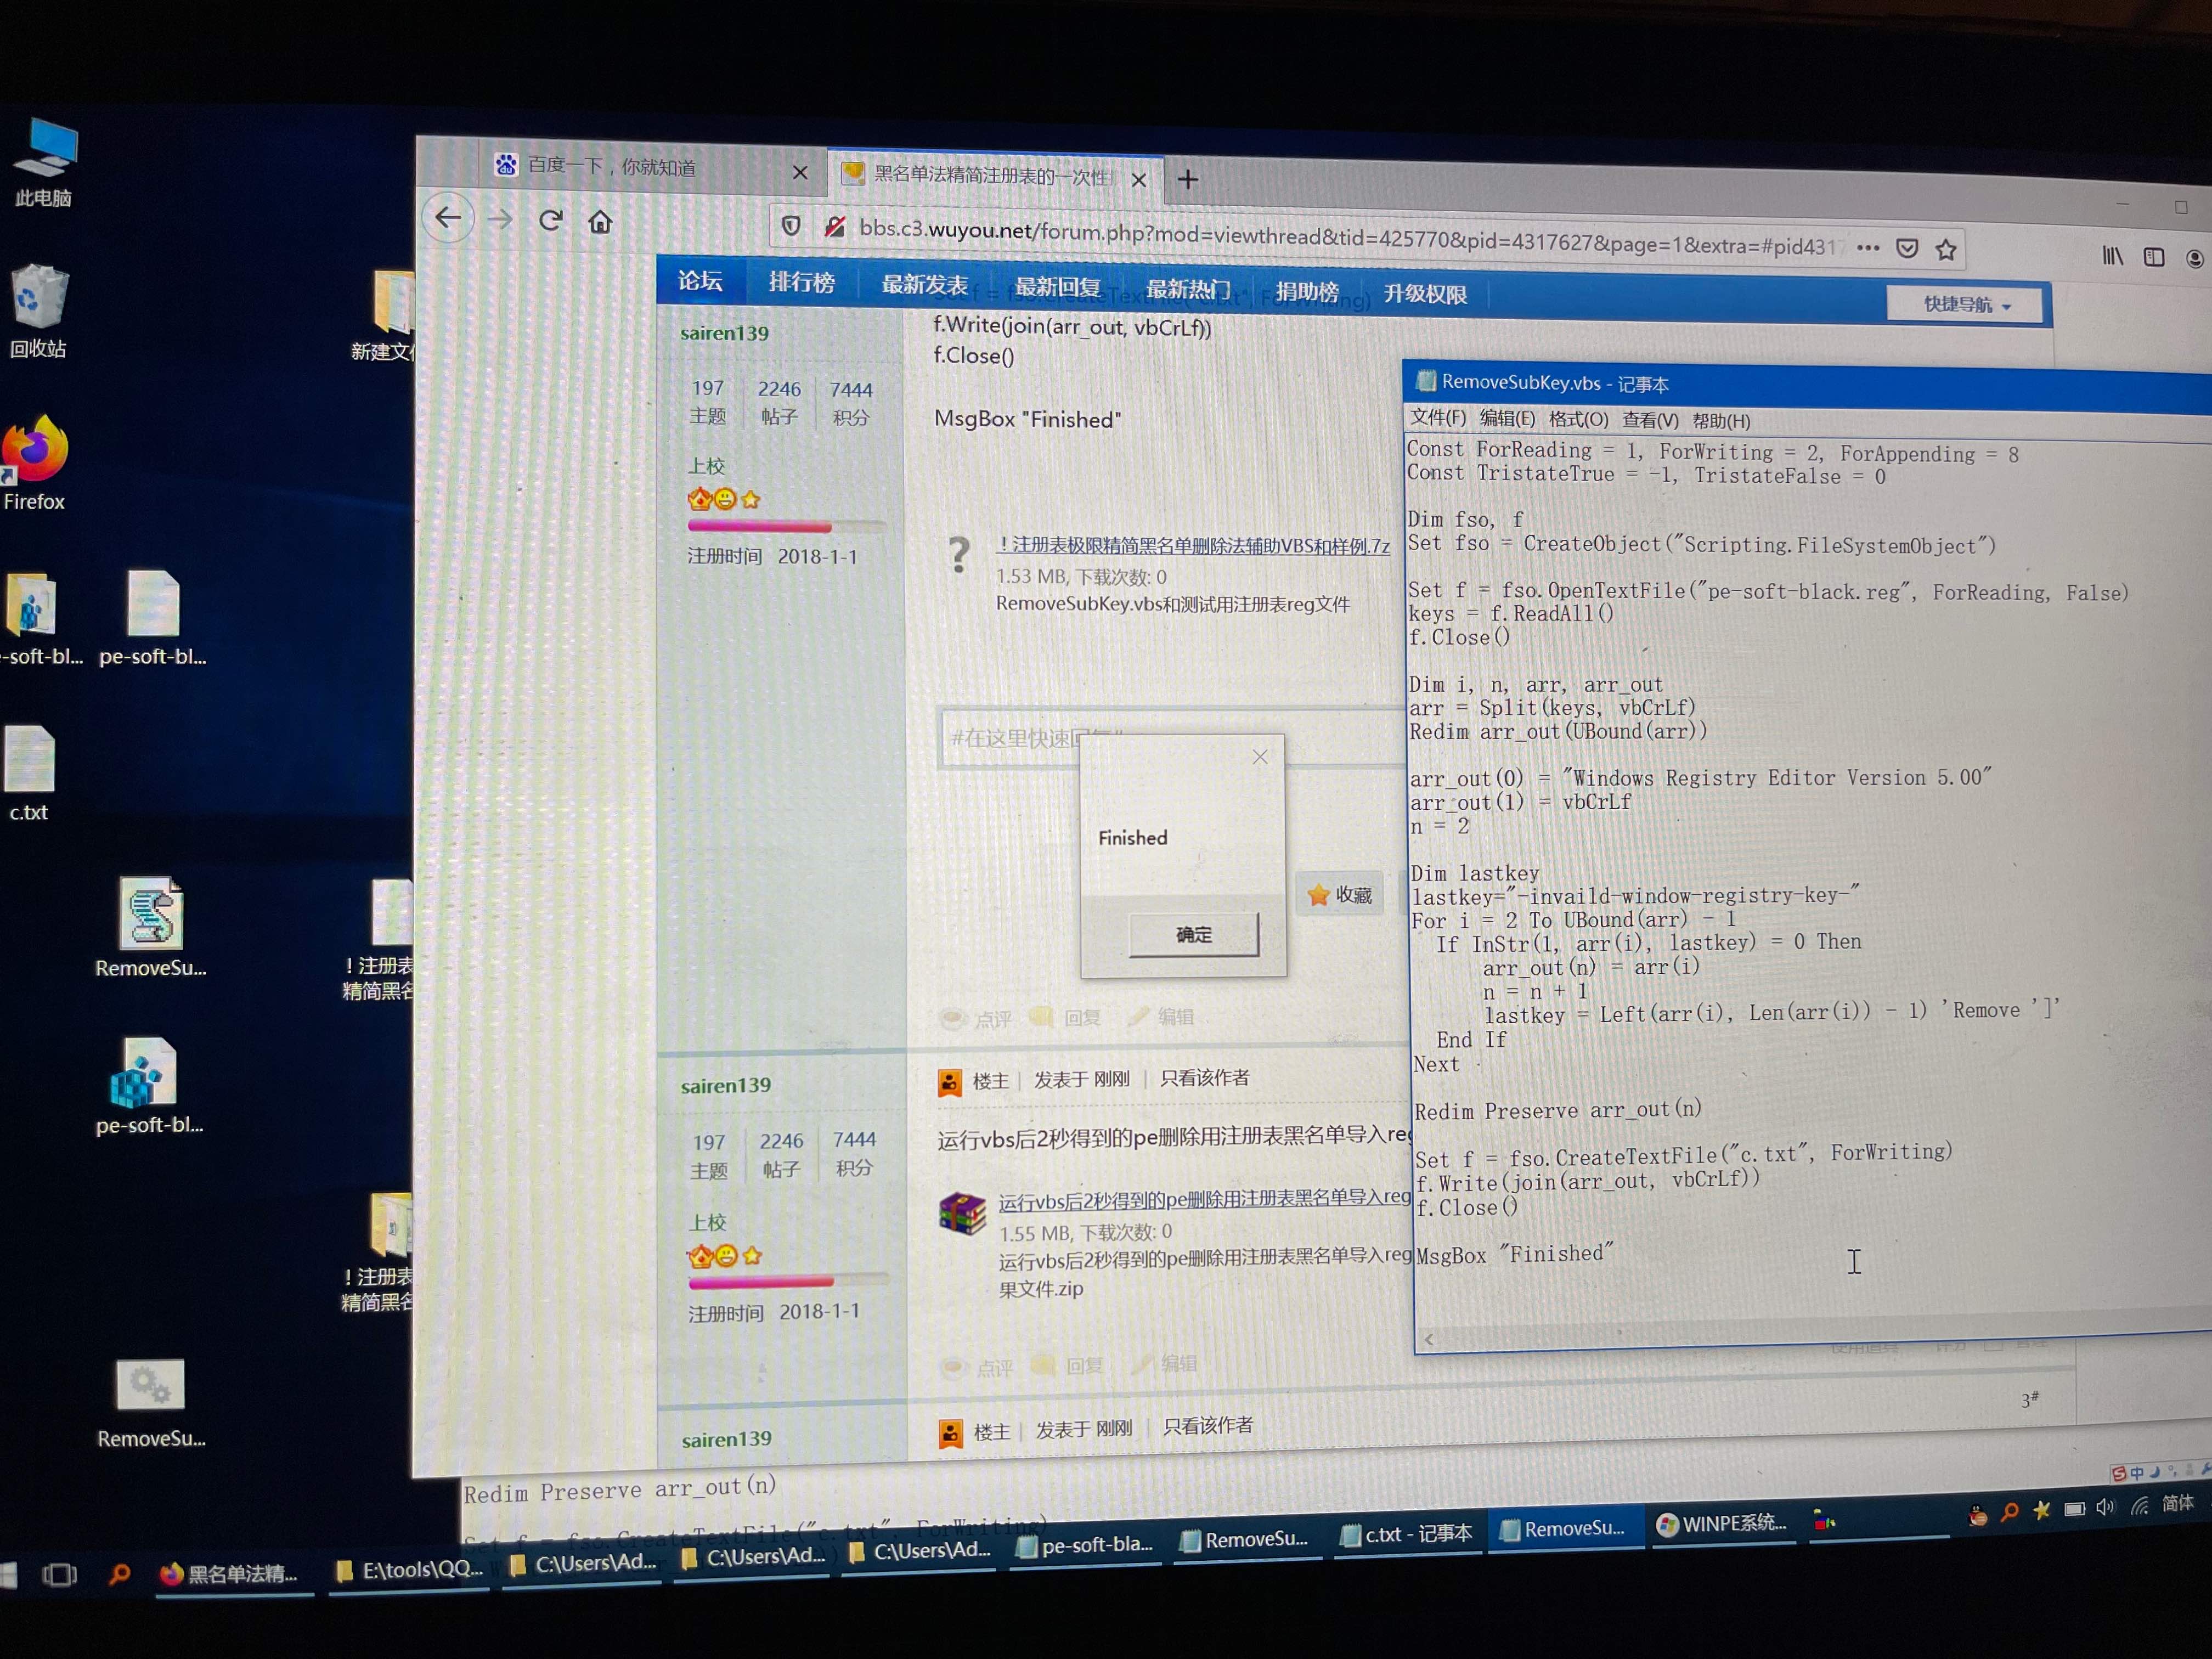
Task: Open the 查看(V) menu in Notepad
Action: point(1650,420)
